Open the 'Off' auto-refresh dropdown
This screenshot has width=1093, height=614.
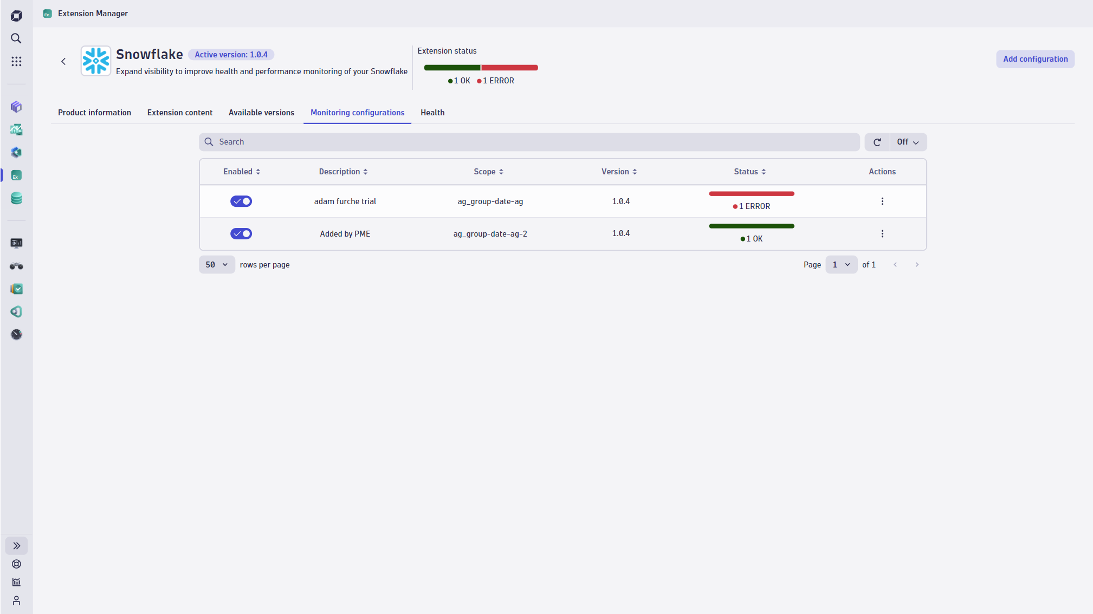point(907,142)
